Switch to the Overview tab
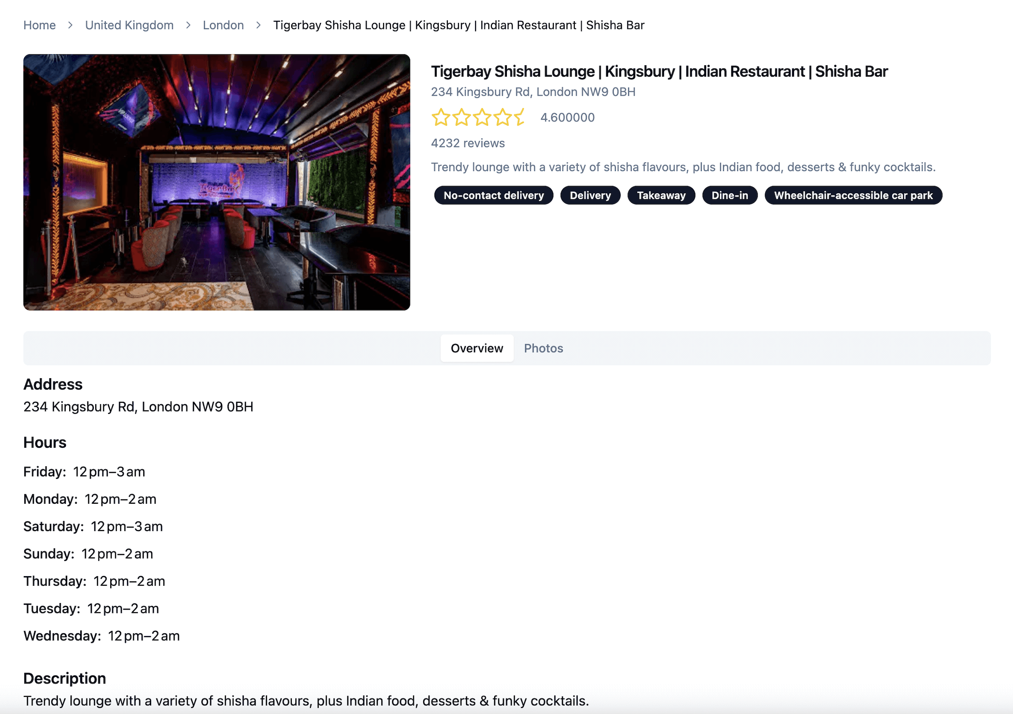Image resolution: width=1013 pixels, height=714 pixels. 477,348
